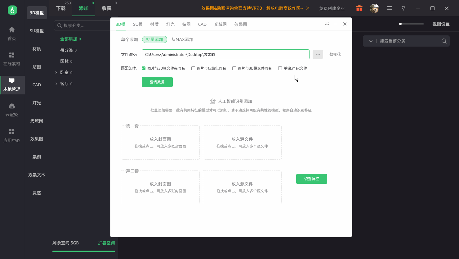This screenshot has height=259, width=459.
Task: Check 图片与3D模文件夹同名 checkbox
Action: pyautogui.click(x=144, y=68)
